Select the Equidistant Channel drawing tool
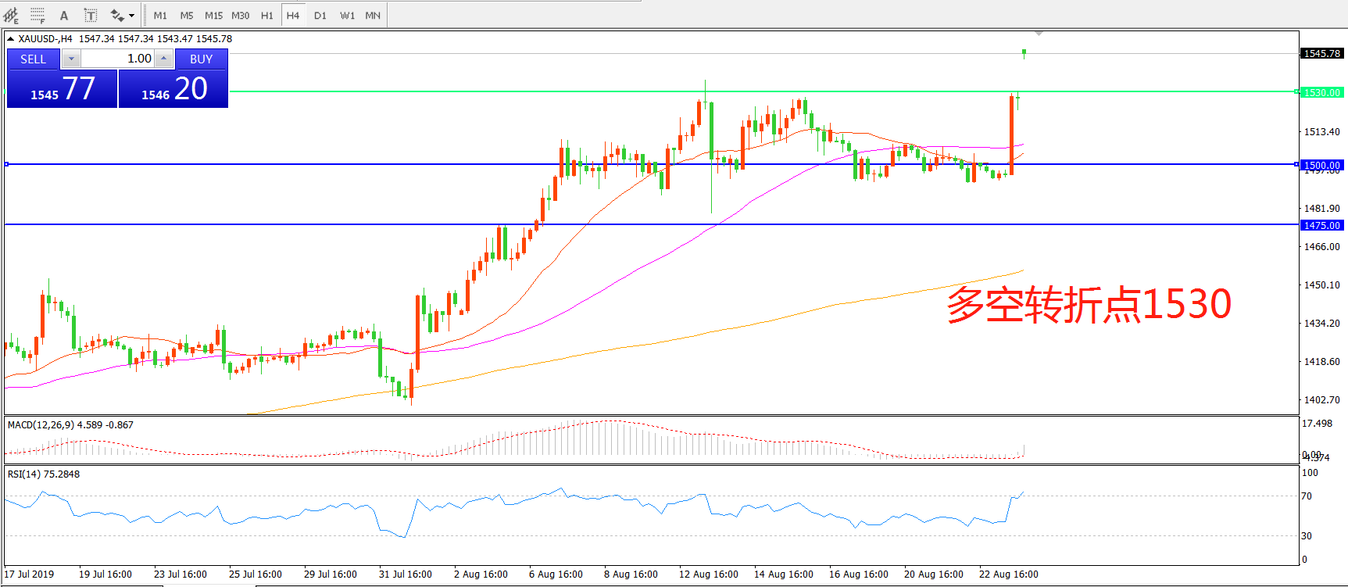Image resolution: width=1348 pixels, height=587 pixels. click(11, 15)
